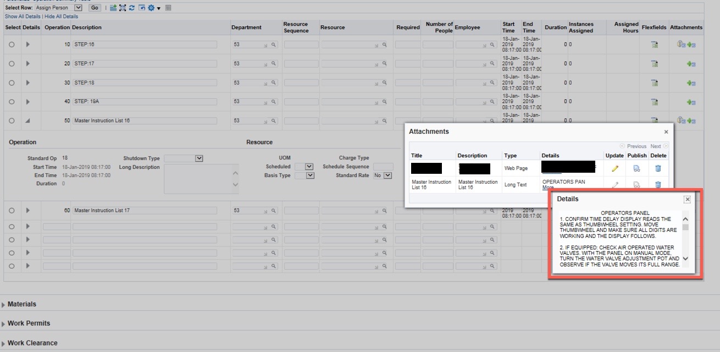Click Show All Details link
The image size is (720, 352).
[x=22, y=16]
